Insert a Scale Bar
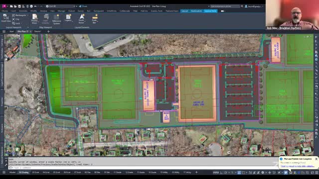The width and height of the screenshot is (319, 179). [94, 18]
